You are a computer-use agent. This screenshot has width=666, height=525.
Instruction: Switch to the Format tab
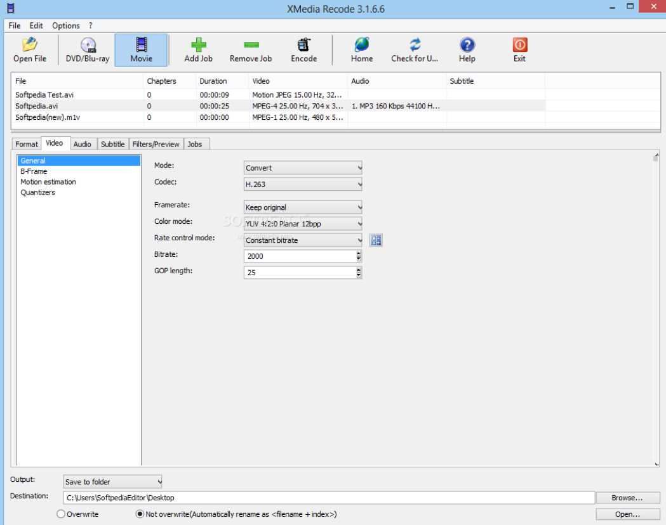pos(26,144)
